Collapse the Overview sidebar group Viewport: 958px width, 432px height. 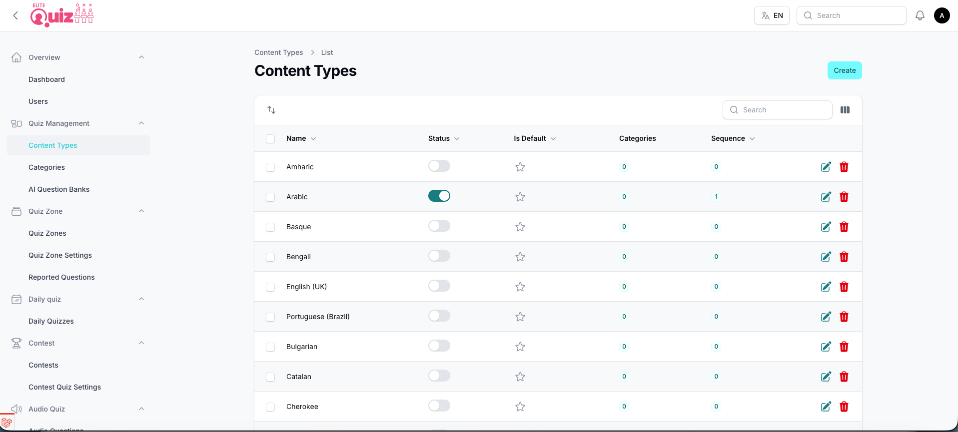(x=141, y=57)
